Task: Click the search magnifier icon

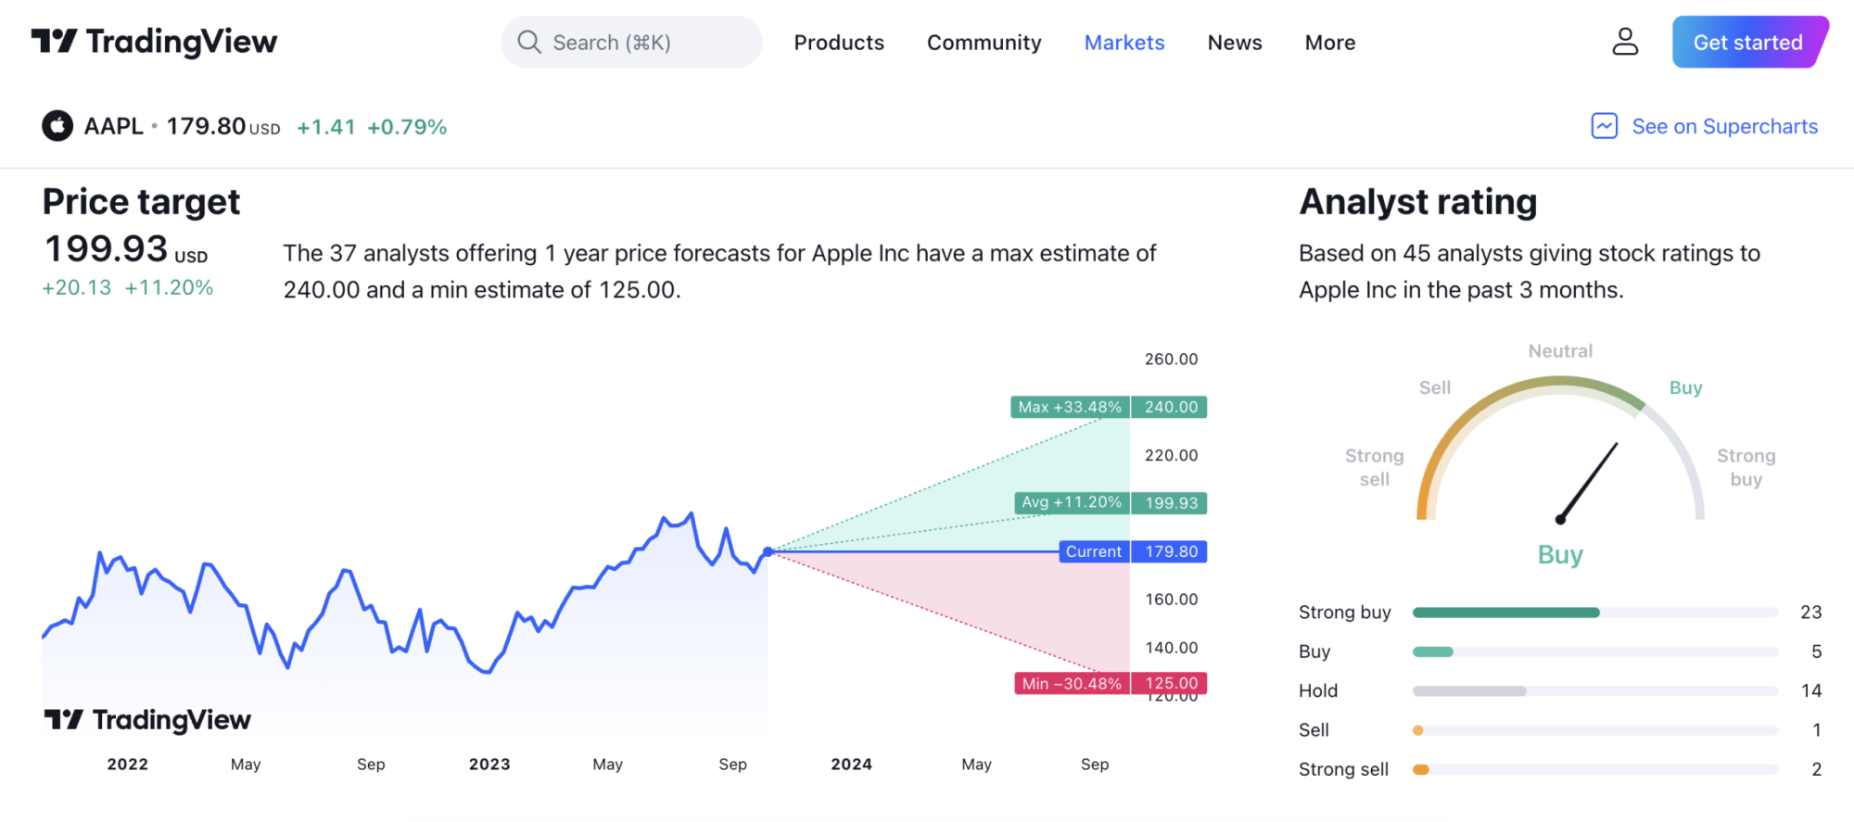Action: (528, 42)
